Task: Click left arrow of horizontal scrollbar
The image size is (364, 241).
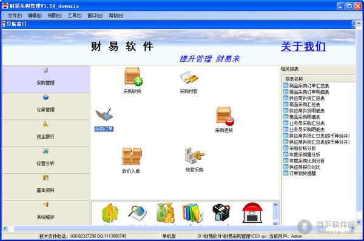Action: 5,228
